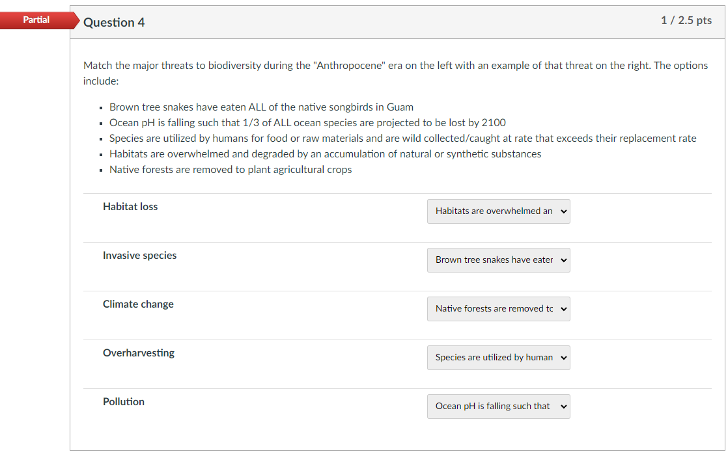This screenshot has width=728, height=454.
Task: Click the brown tree snakes bullet option
Action: pos(261,107)
